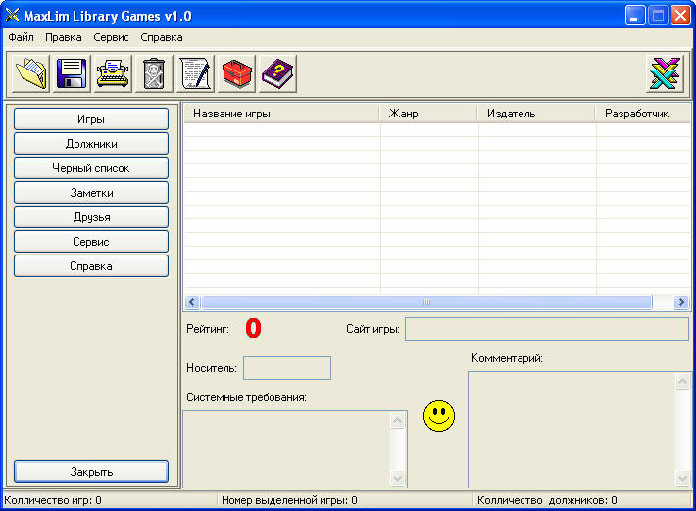Screen dimensions: 696x511
Task: Click the Комментарий scrollbar down arrow
Action: click(x=682, y=478)
